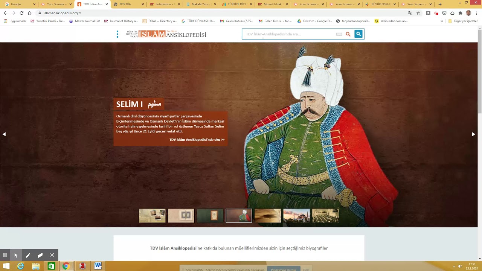Open the Gelen Kutusu (7.85... bookmark
Screen dimensions: 482x271
237,21
